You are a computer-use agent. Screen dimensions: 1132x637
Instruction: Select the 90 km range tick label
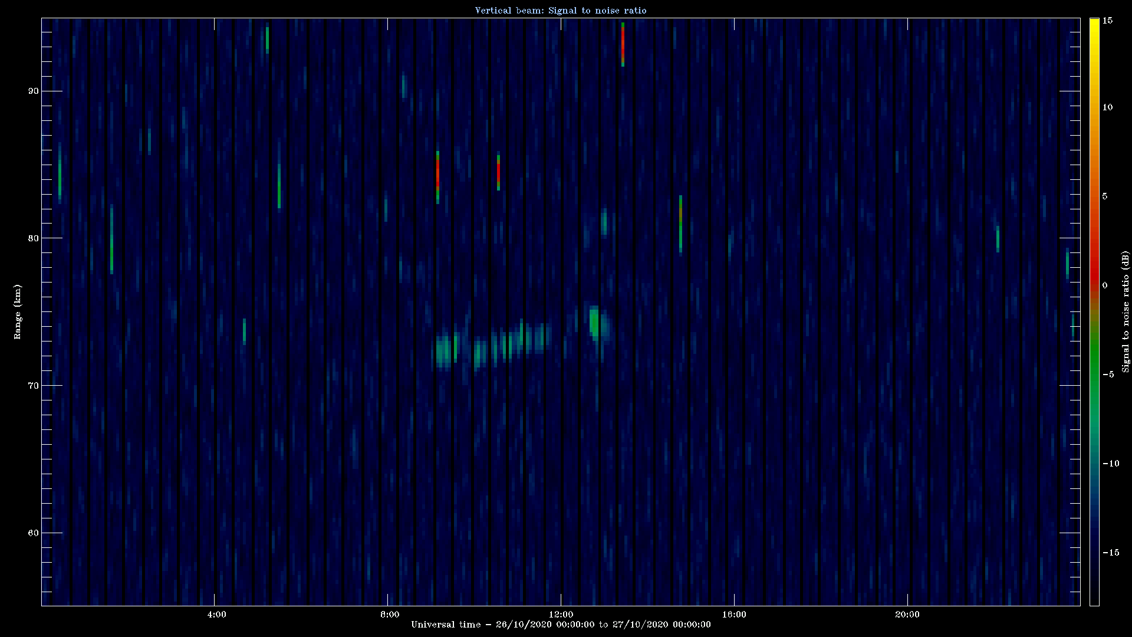point(33,91)
